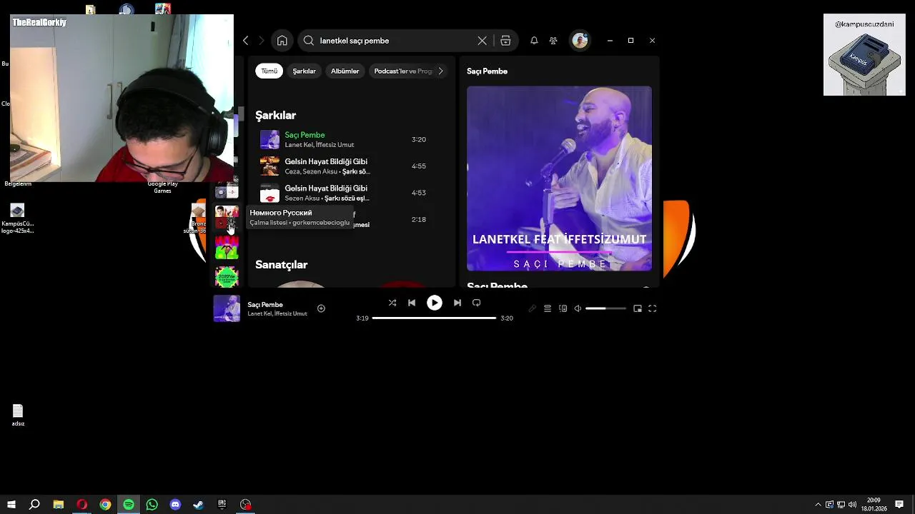This screenshot has width=915, height=514.
Task: Open WhatsApp from the taskbar
Action: pyautogui.click(x=152, y=505)
